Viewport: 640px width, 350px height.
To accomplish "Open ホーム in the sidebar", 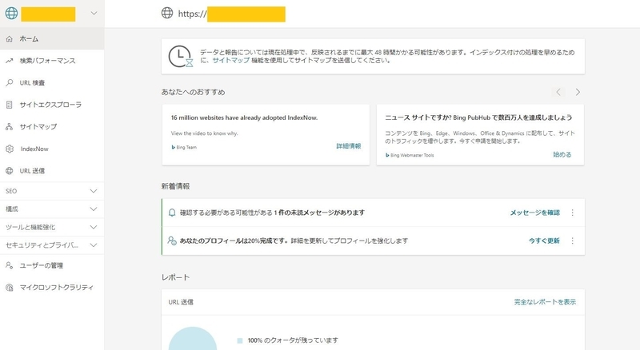I will [x=52, y=38].
